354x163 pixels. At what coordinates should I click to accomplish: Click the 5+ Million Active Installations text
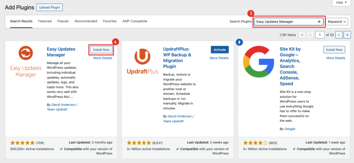tap(265, 149)
